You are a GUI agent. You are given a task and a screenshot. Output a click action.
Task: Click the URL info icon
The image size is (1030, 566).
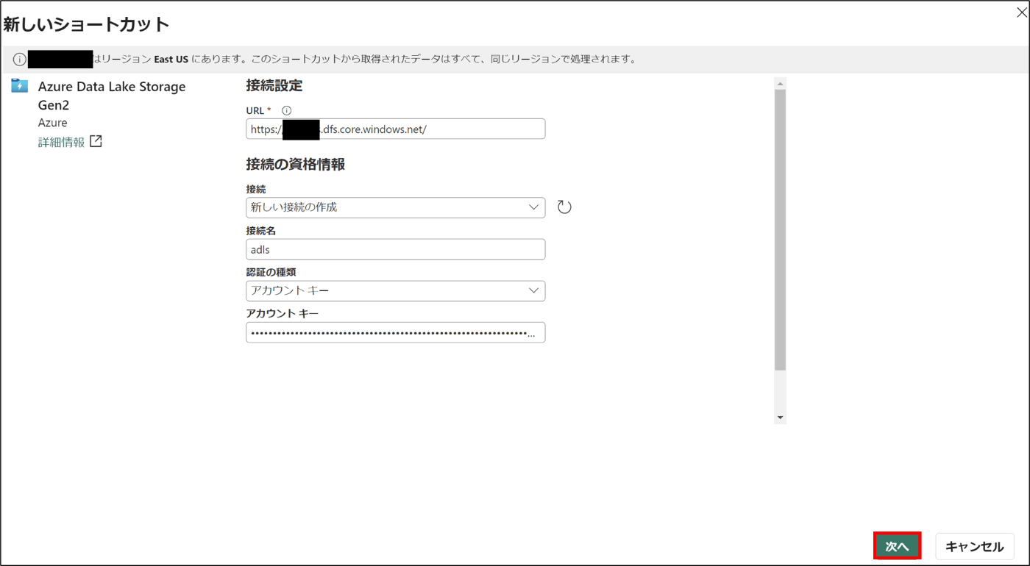point(287,110)
